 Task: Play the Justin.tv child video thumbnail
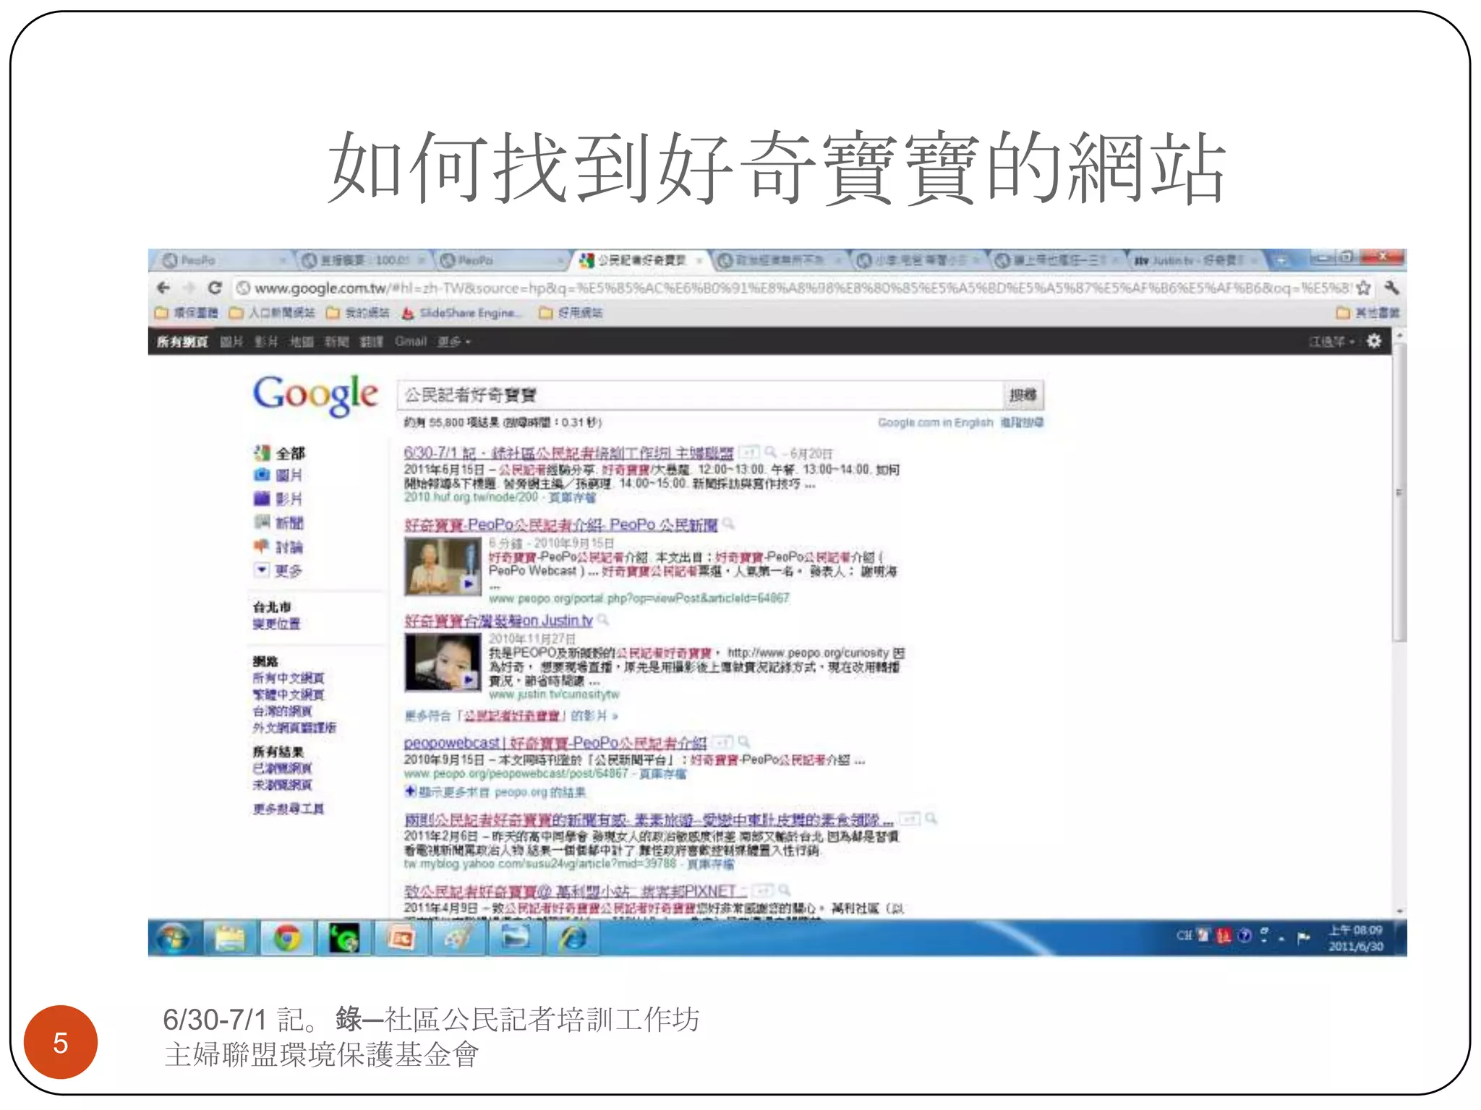[442, 661]
